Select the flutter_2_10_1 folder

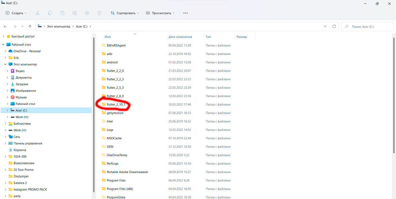tap(116, 105)
